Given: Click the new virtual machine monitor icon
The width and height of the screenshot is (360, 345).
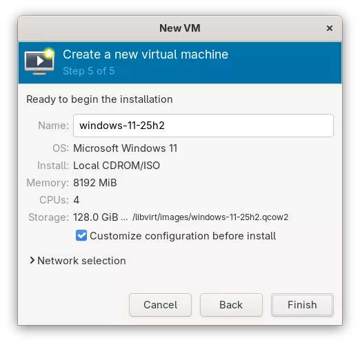Looking at the screenshot, I should click(x=39, y=61).
